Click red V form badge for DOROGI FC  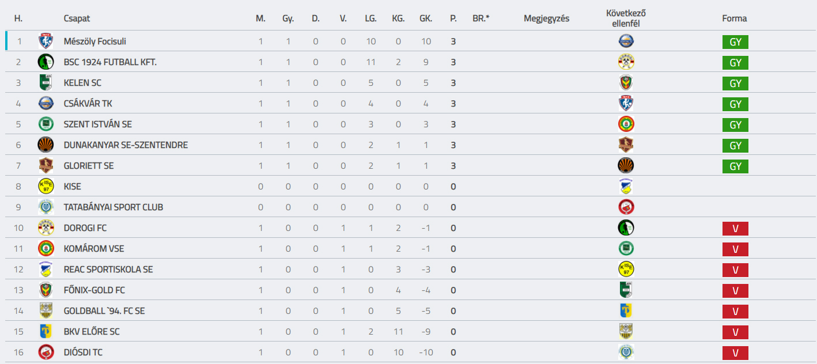point(735,229)
